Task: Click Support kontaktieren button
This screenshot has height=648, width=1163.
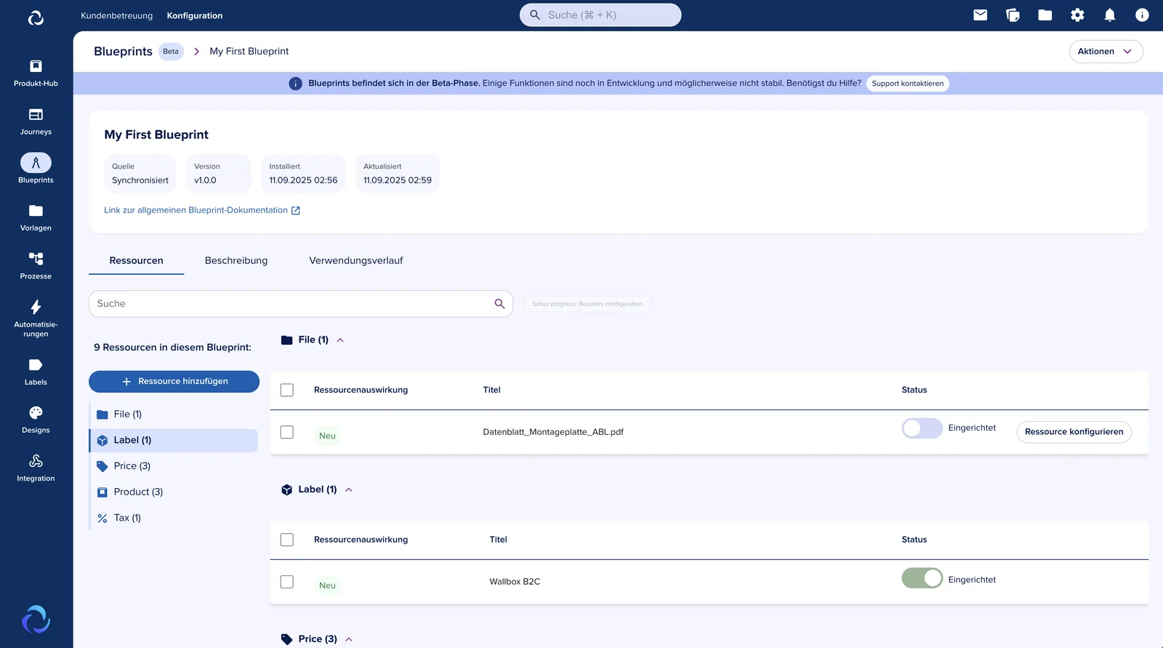Action: tap(908, 84)
